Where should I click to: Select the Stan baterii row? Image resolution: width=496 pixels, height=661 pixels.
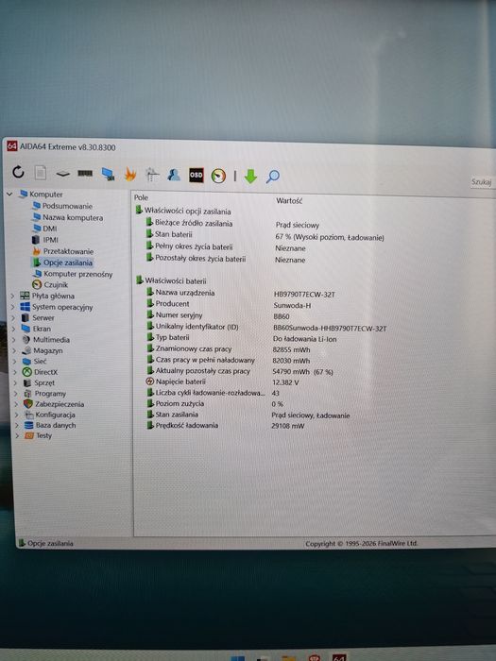[x=265, y=236]
